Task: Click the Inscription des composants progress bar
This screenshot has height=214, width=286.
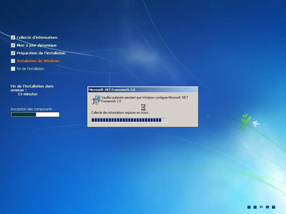Action: click(x=35, y=115)
